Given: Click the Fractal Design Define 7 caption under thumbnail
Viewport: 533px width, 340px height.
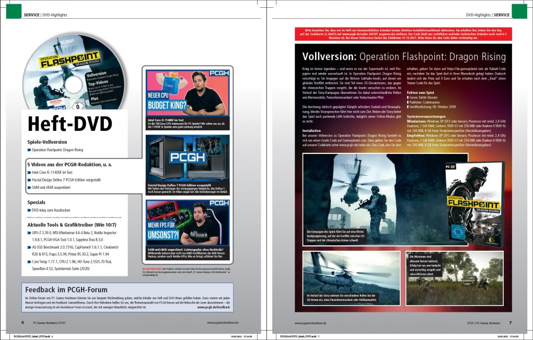Looking at the screenshot, I should tap(187, 188).
